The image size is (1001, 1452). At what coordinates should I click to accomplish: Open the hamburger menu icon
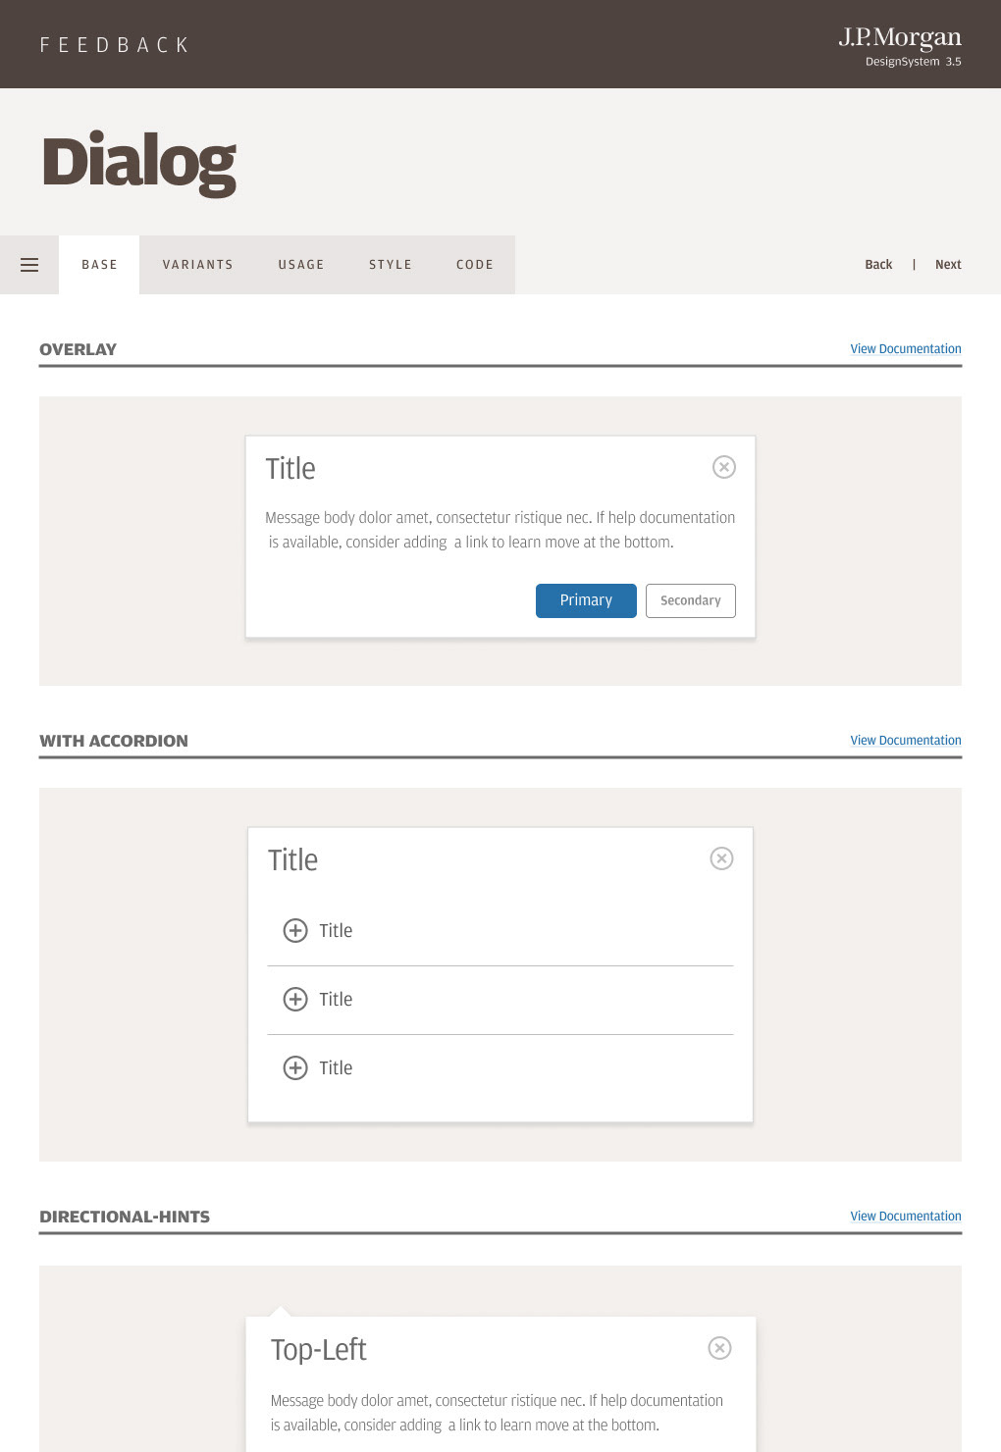(29, 265)
